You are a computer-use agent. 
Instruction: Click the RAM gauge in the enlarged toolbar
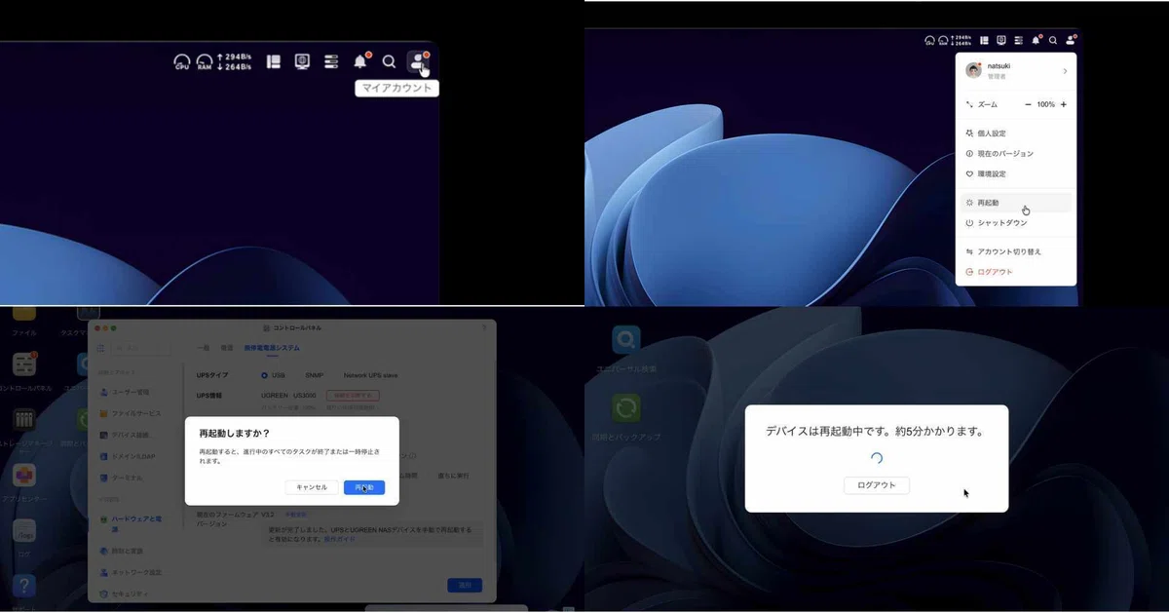205,62
